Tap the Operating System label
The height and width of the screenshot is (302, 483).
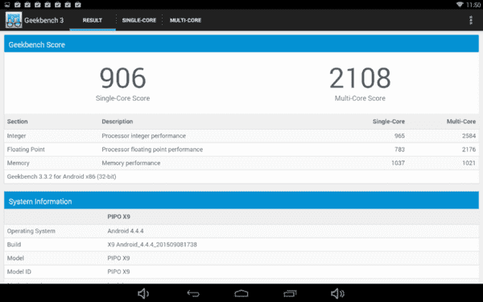tap(31, 231)
